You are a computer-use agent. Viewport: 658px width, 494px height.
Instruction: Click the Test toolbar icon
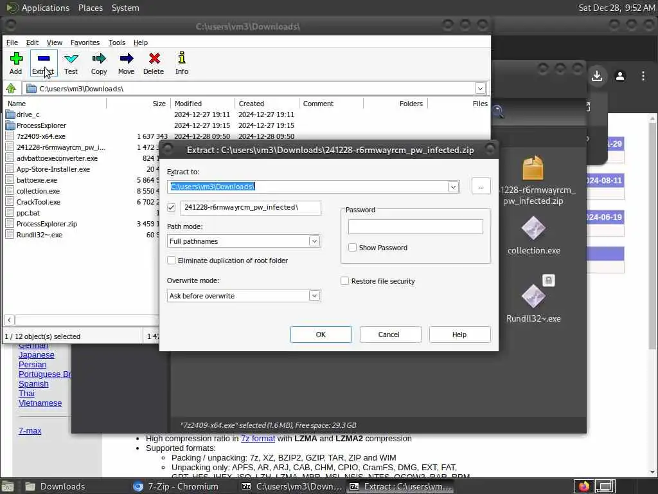71,63
